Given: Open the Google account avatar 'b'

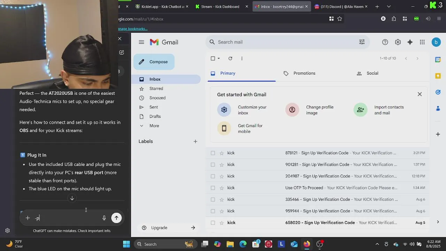Looking at the screenshot, I should point(436,42).
